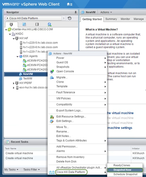Open the Snapshots submenu
Image resolution: width=146 pixels, height=177 pixels.
click(x=77, y=67)
